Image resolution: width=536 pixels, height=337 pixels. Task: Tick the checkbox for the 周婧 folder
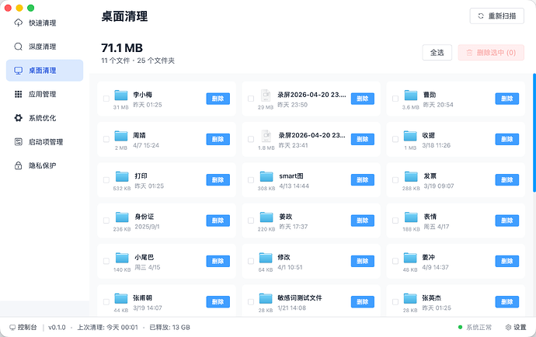(106, 140)
